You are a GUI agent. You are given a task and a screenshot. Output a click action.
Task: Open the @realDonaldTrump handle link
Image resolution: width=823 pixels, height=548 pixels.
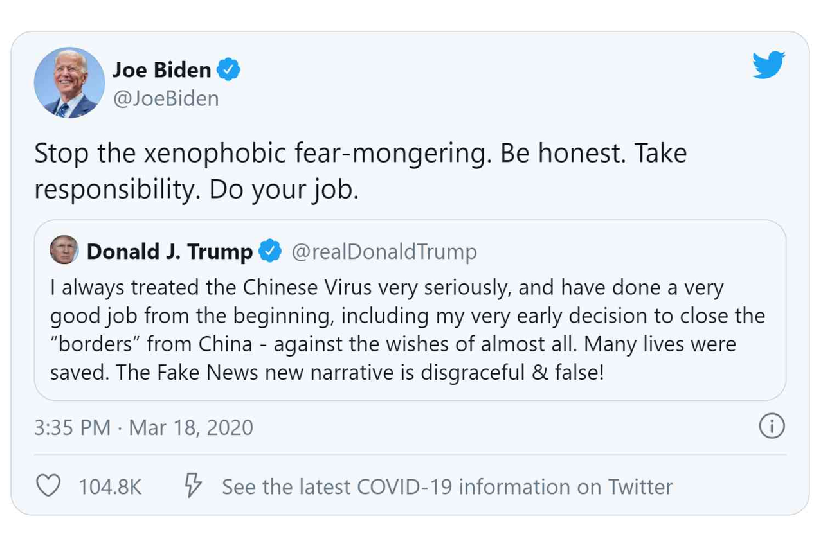click(384, 252)
